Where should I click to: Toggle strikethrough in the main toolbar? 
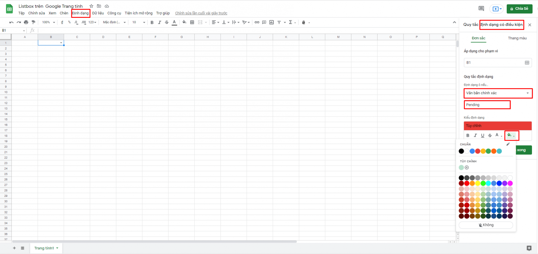click(167, 22)
